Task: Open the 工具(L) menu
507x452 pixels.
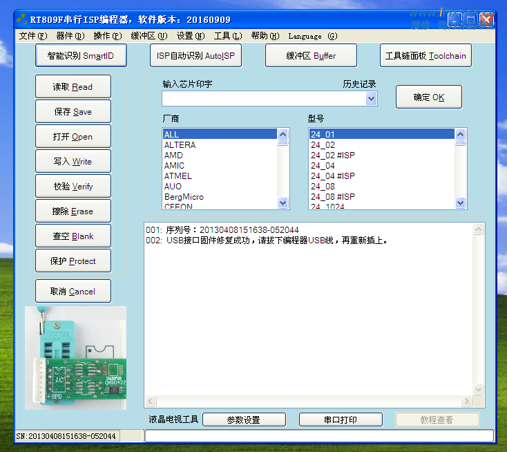Action: pos(228,36)
